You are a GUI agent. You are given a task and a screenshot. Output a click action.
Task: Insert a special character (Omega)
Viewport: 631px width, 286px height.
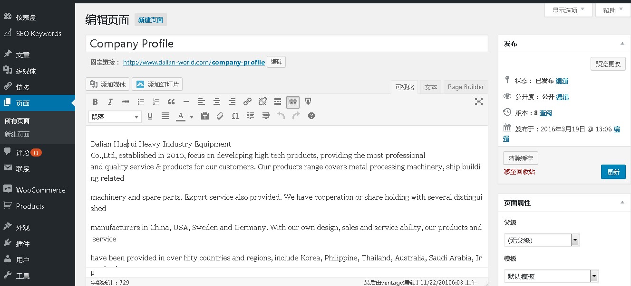coord(235,116)
